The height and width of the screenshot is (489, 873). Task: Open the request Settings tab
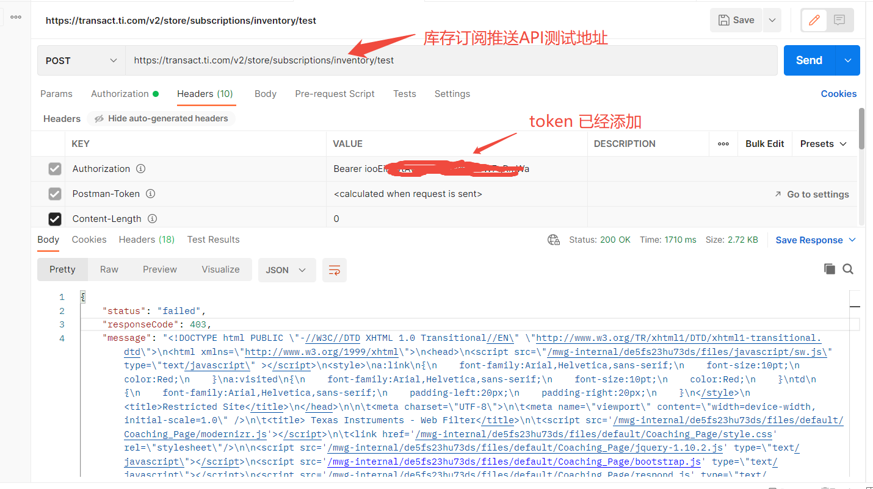coord(452,94)
